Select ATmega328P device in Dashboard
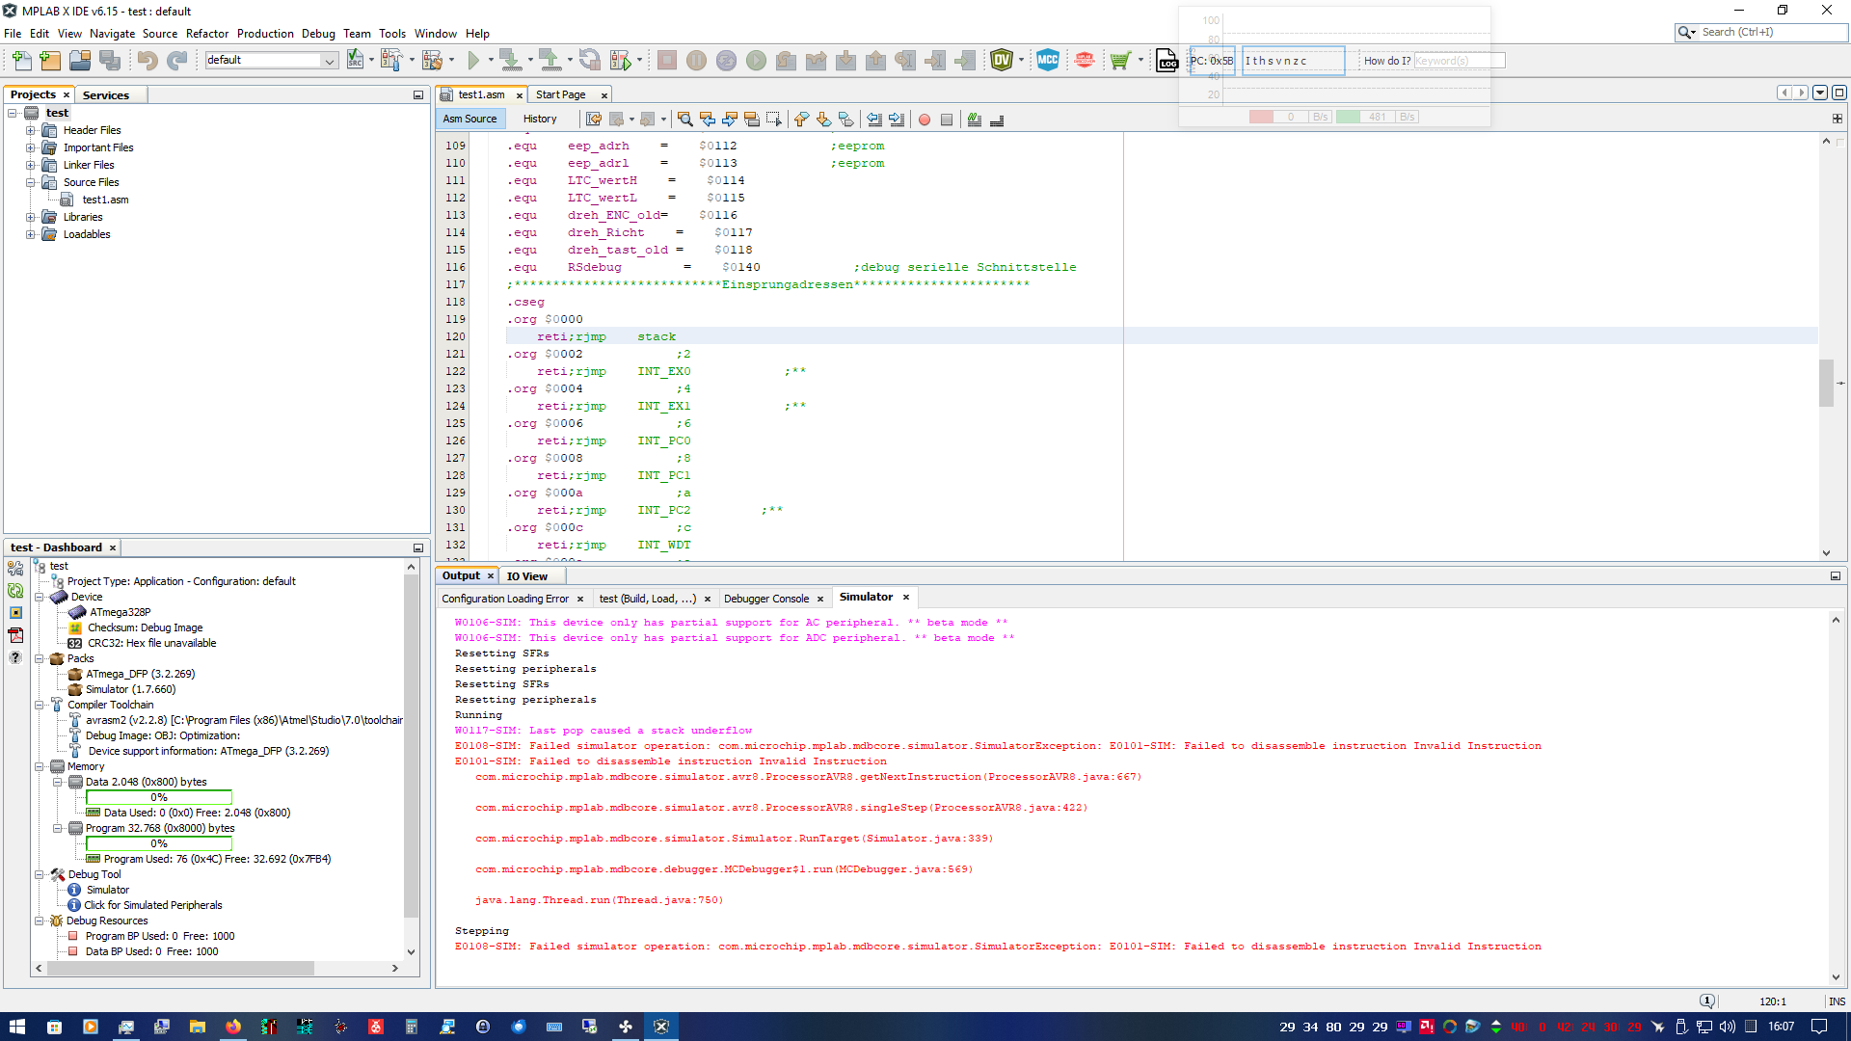 pyautogui.click(x=120, y=612)
